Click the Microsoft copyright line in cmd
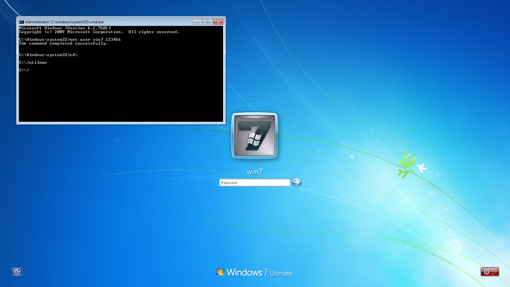The image size is (510, 287). 99,32
